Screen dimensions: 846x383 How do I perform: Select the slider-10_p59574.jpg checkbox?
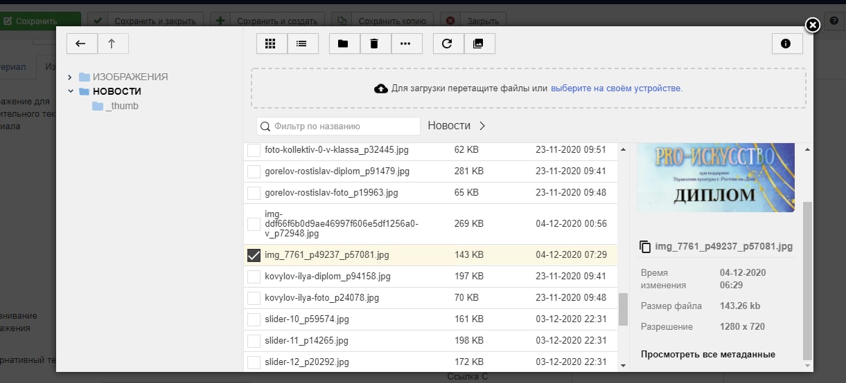pyautogui.click(x=254, y=319)
